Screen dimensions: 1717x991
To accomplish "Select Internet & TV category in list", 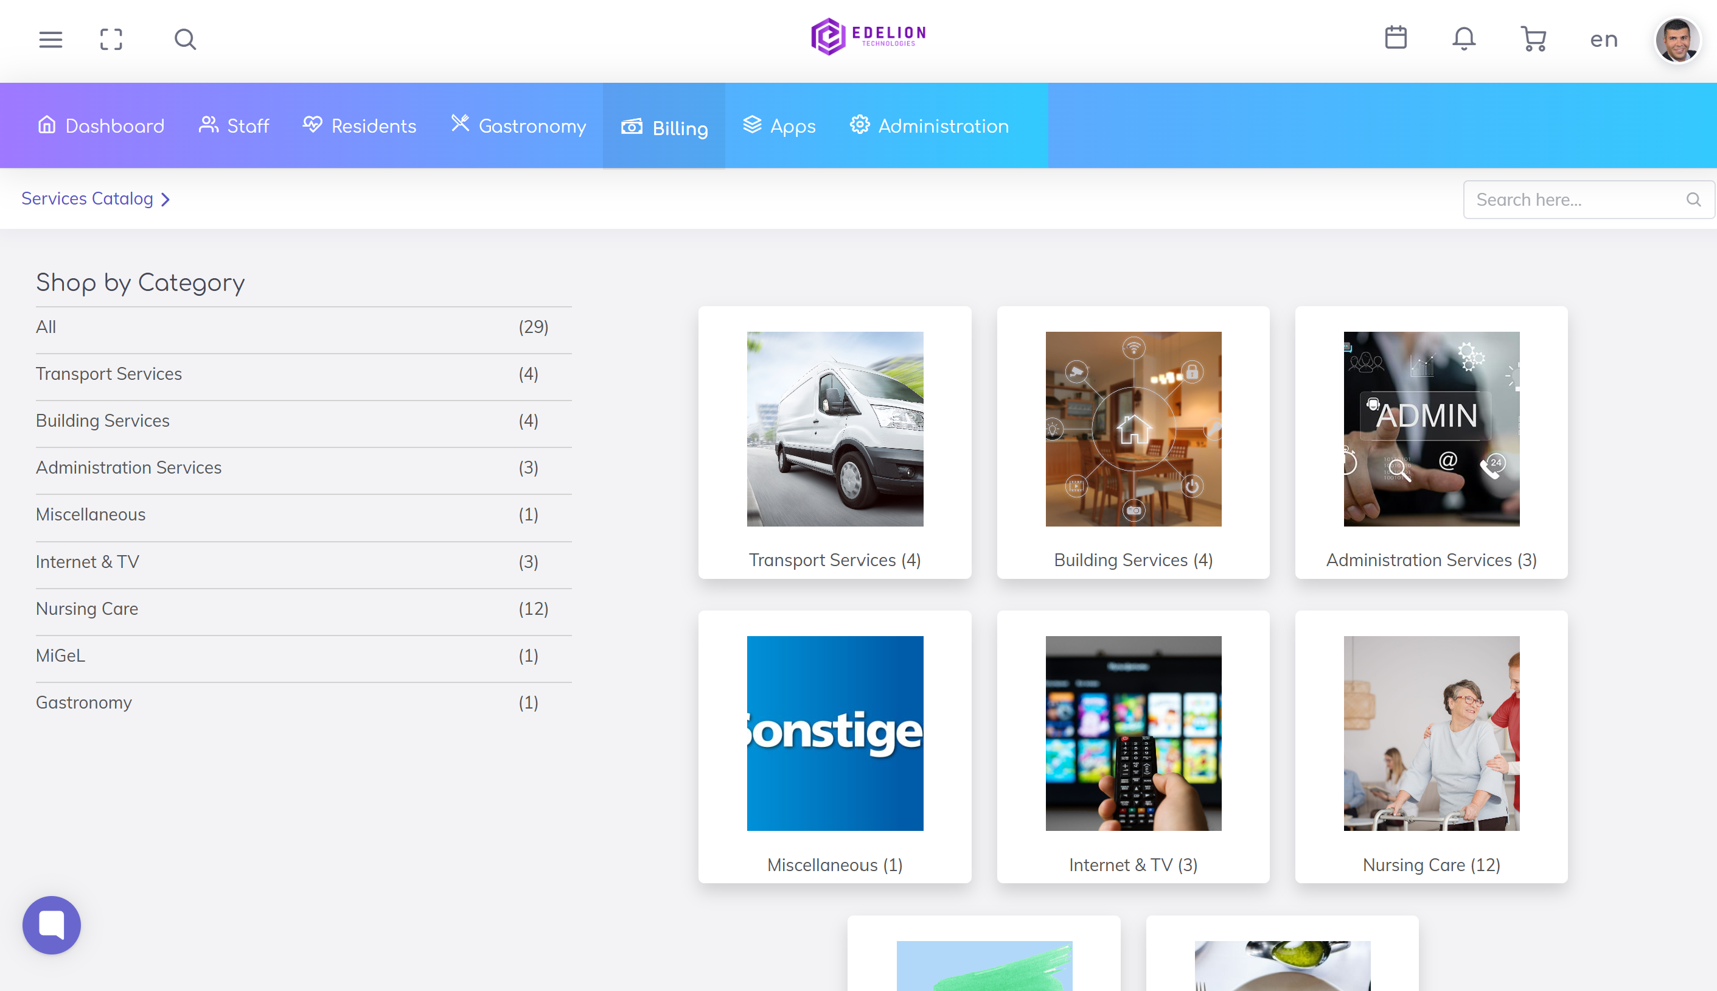I will (x=87, y=561).
